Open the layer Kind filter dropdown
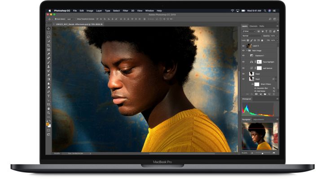The image size is (325, 179). pyautogui.click(x=246, y=31)
